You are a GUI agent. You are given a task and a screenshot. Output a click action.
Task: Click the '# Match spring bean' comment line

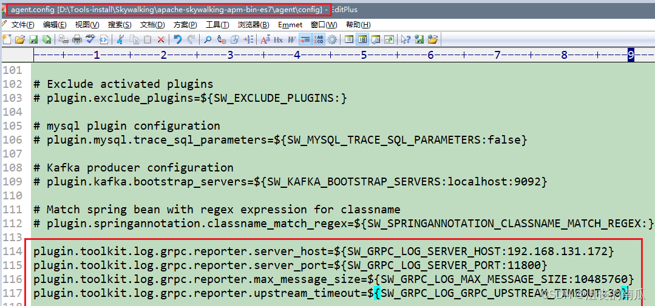(217, 209)
